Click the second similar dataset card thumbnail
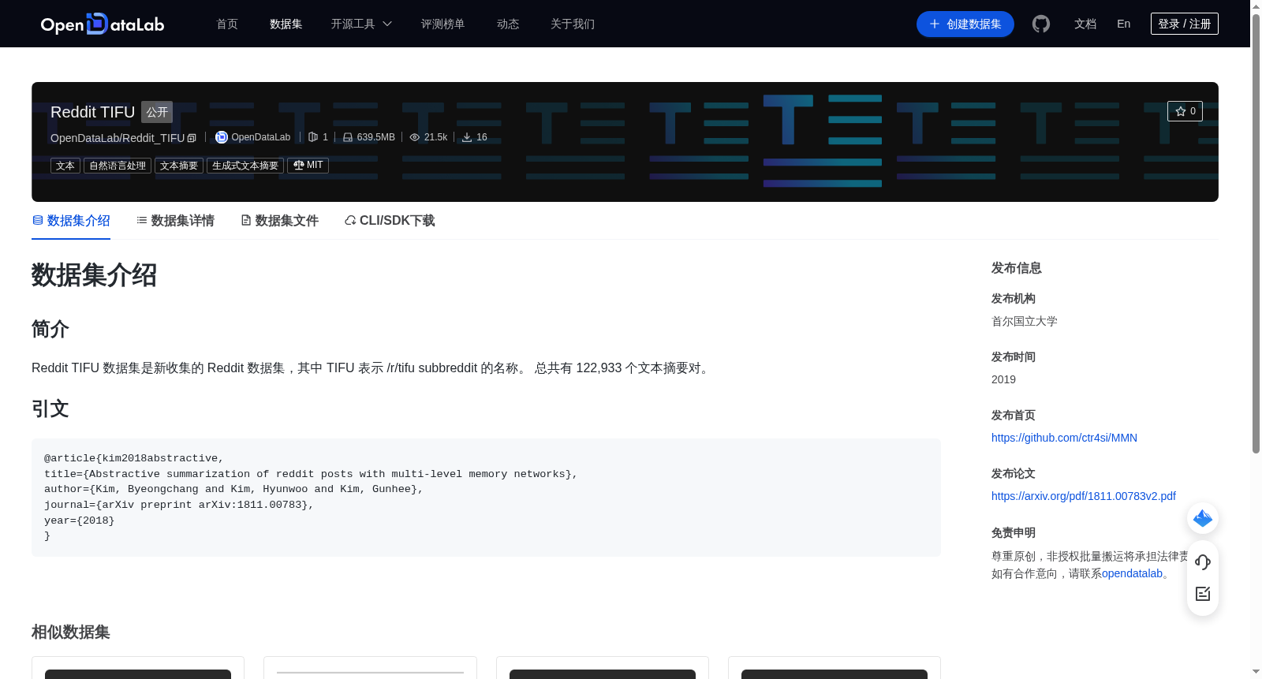Screen dimensions: 1262x679 click(x=370, y=674)
